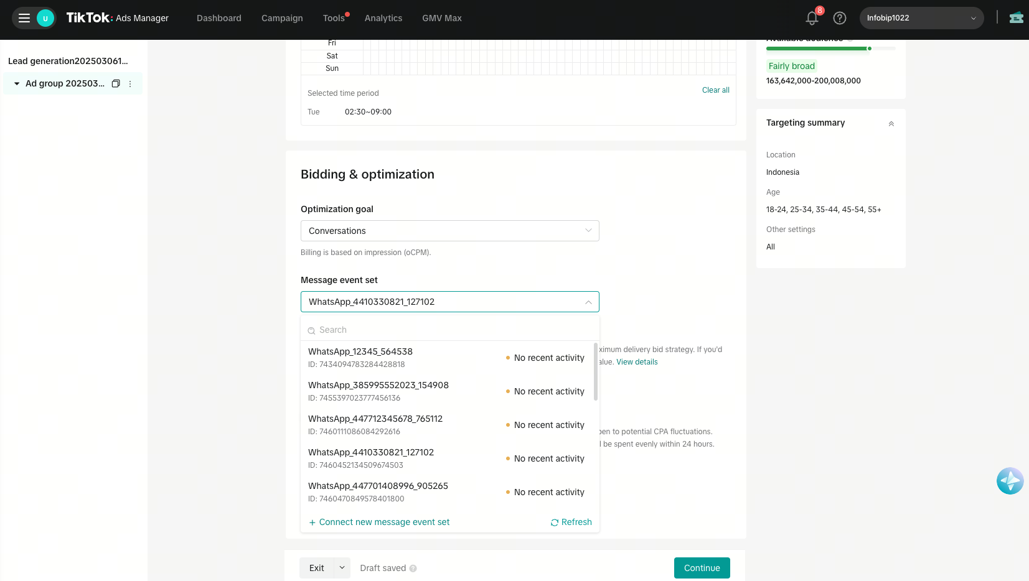Click the Continue button

[702, 568]
